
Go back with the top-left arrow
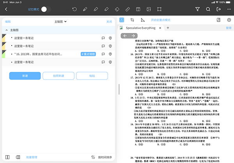click(x=6, y=9)
